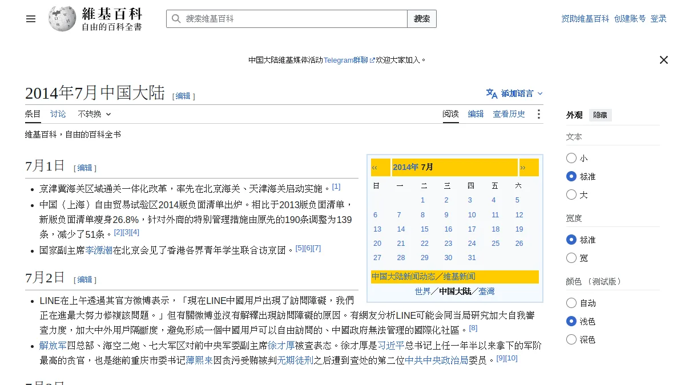This screenshot has height=385, width=685.
Task: Open the 徐才厚 article link
Action: [281, 346]
